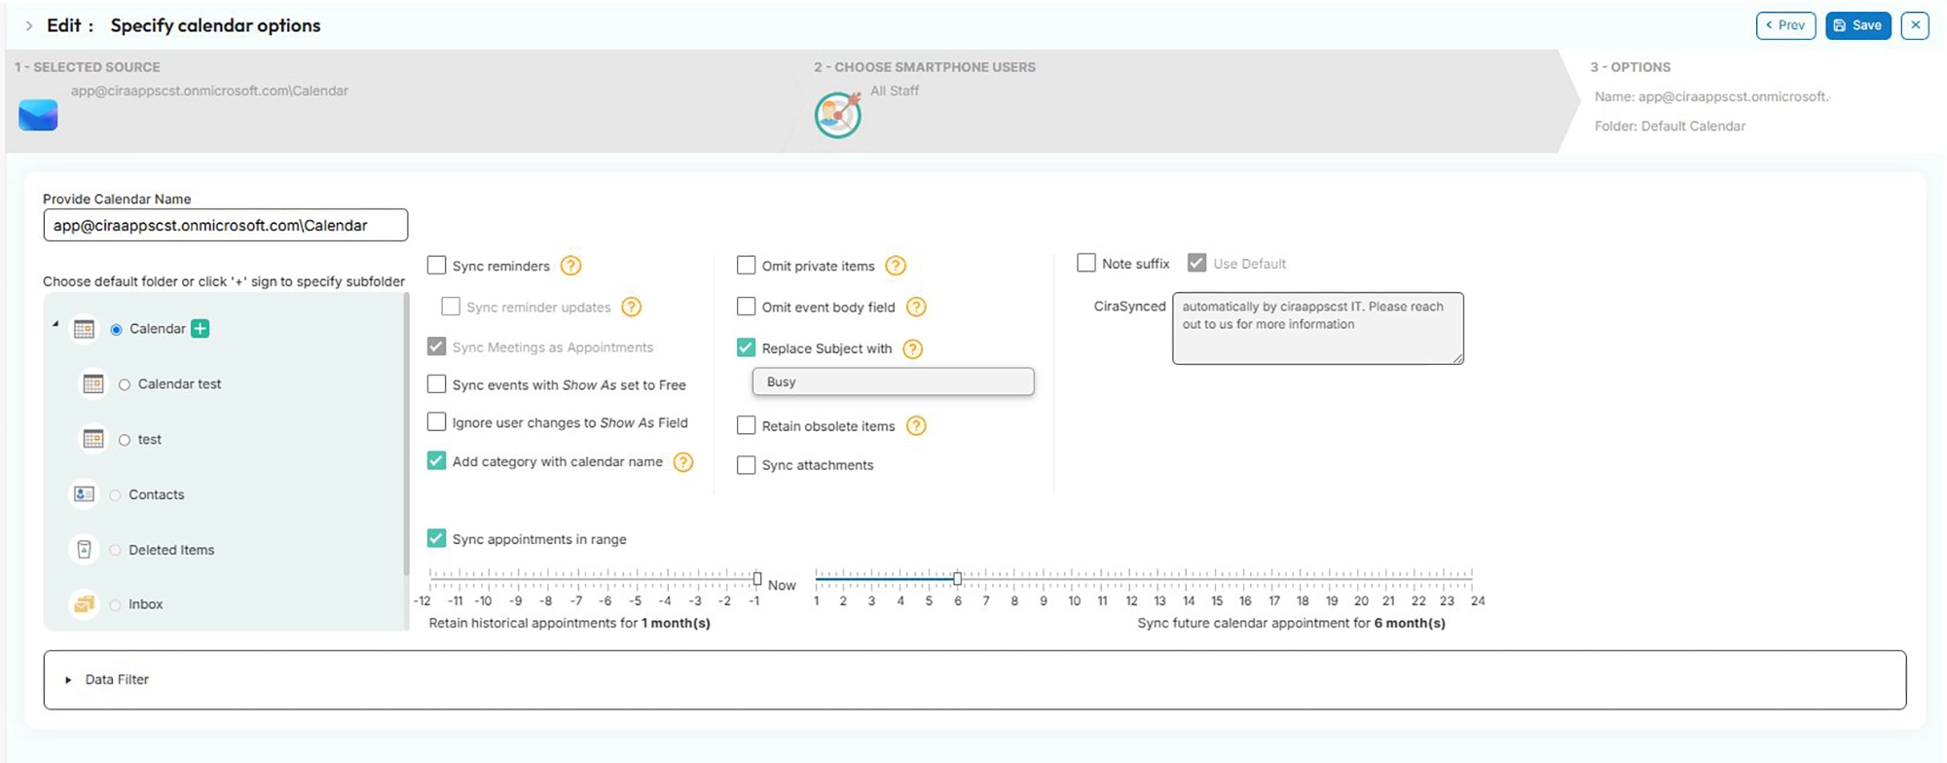This screenshot has height=763, width=1947.
Task: Enable the Omit private items checkbox
Action: [x=747, y=265]
